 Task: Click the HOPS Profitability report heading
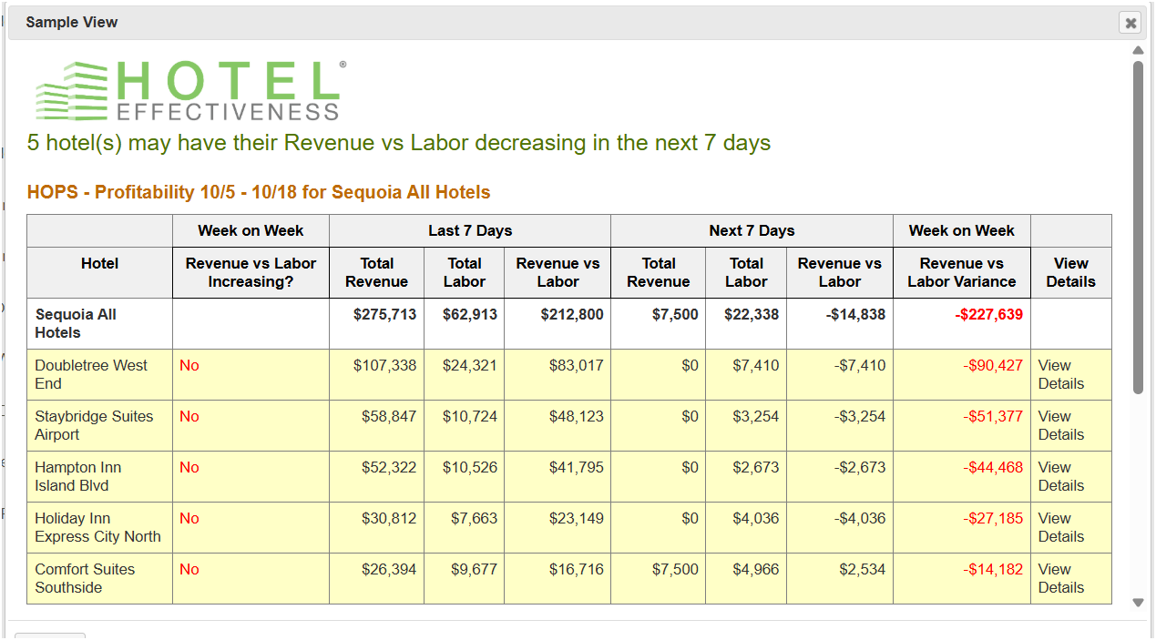point(259,192)
